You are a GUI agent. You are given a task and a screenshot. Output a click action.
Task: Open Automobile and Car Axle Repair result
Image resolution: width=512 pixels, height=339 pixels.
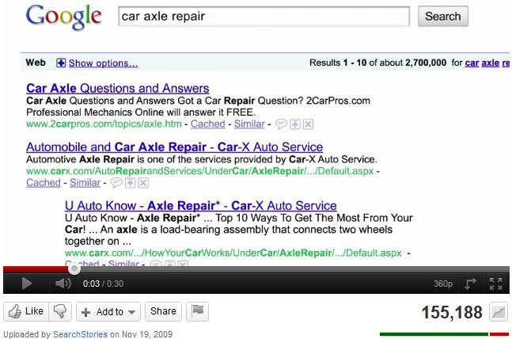click(174, 147)
